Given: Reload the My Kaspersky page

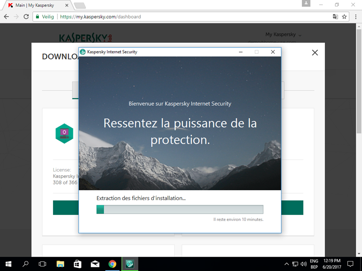Looking at the screenshot, I should click(26, 17).
